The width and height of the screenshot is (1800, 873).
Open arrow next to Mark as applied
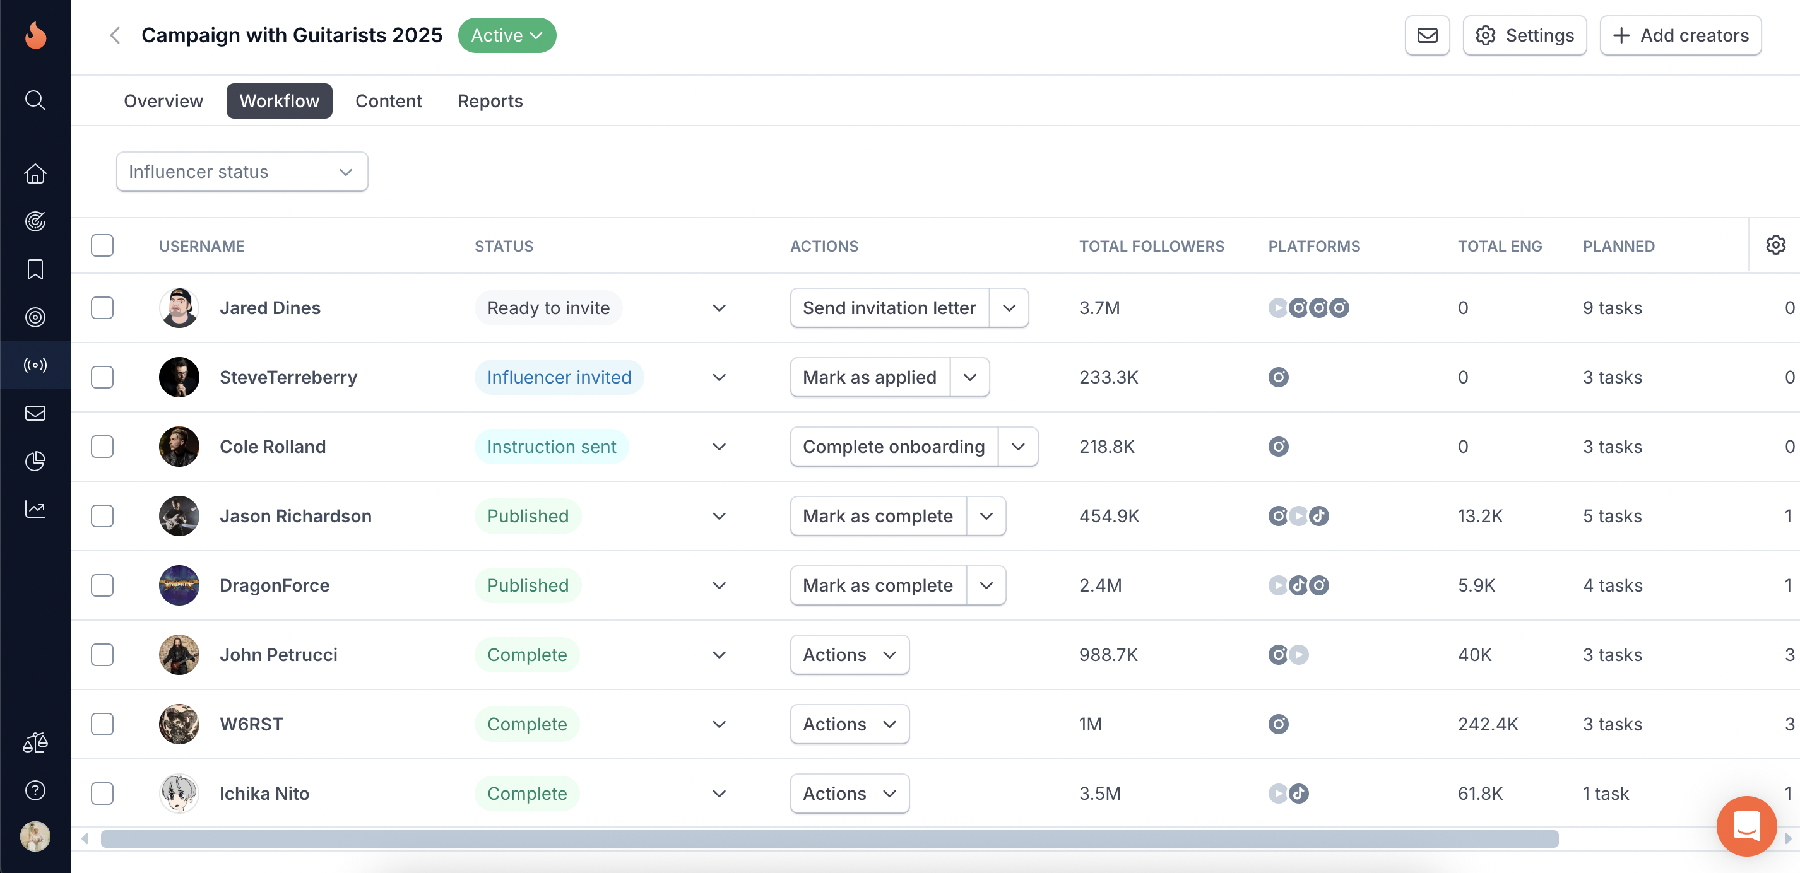pyautogui.click(x=969, y=377)
